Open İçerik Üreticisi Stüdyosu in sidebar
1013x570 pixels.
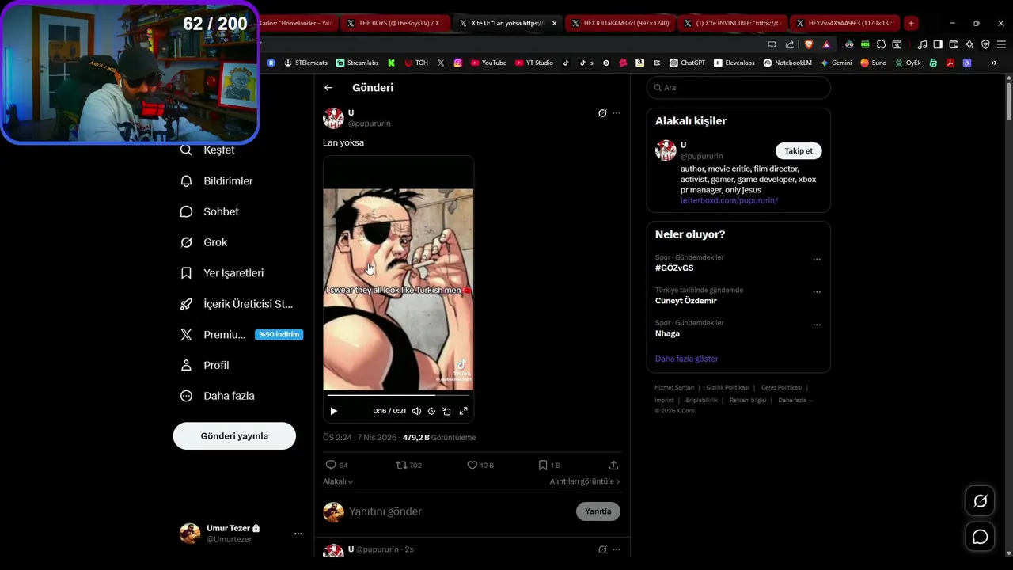(x=237, y=303)
